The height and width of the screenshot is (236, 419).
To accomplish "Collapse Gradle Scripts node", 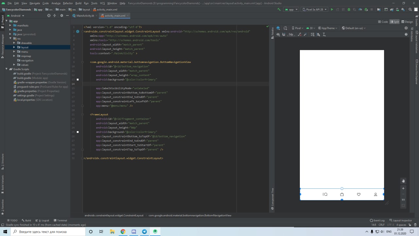I will click(7, 69).
